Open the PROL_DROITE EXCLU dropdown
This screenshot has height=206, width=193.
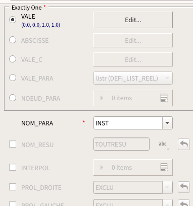133,187
